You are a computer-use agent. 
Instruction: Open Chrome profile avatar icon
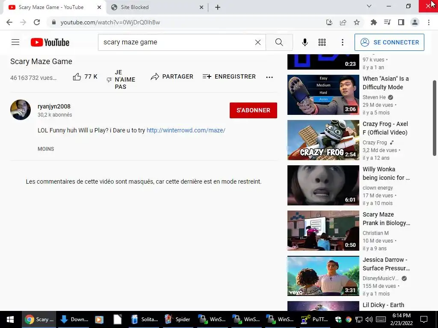click(415, 22)
